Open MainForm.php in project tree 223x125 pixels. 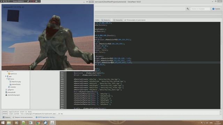pos(16,82)
